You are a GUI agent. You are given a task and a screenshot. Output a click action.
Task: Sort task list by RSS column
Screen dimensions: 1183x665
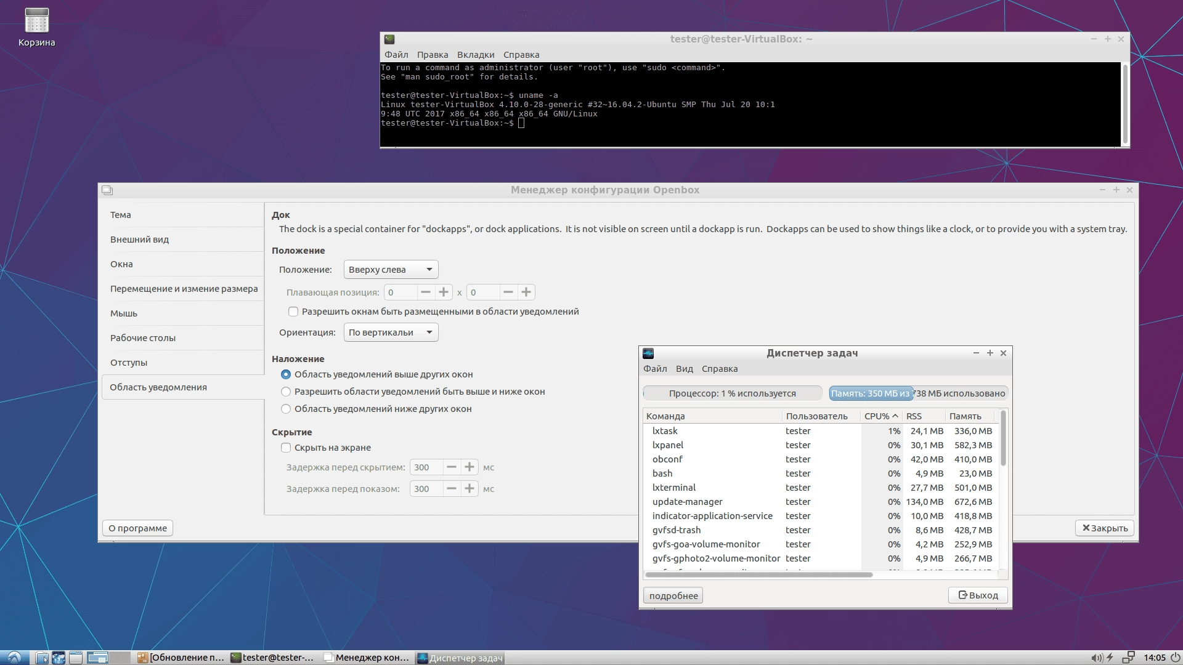(923, 416)
